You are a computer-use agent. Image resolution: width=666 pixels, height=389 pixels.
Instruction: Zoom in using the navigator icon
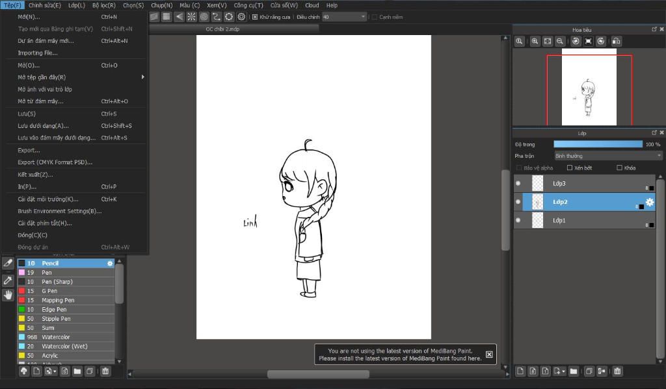click(x=535, y=41)
